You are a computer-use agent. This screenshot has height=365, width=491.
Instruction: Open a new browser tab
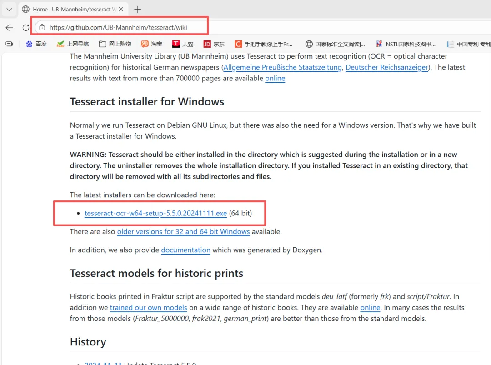(137, 10)
